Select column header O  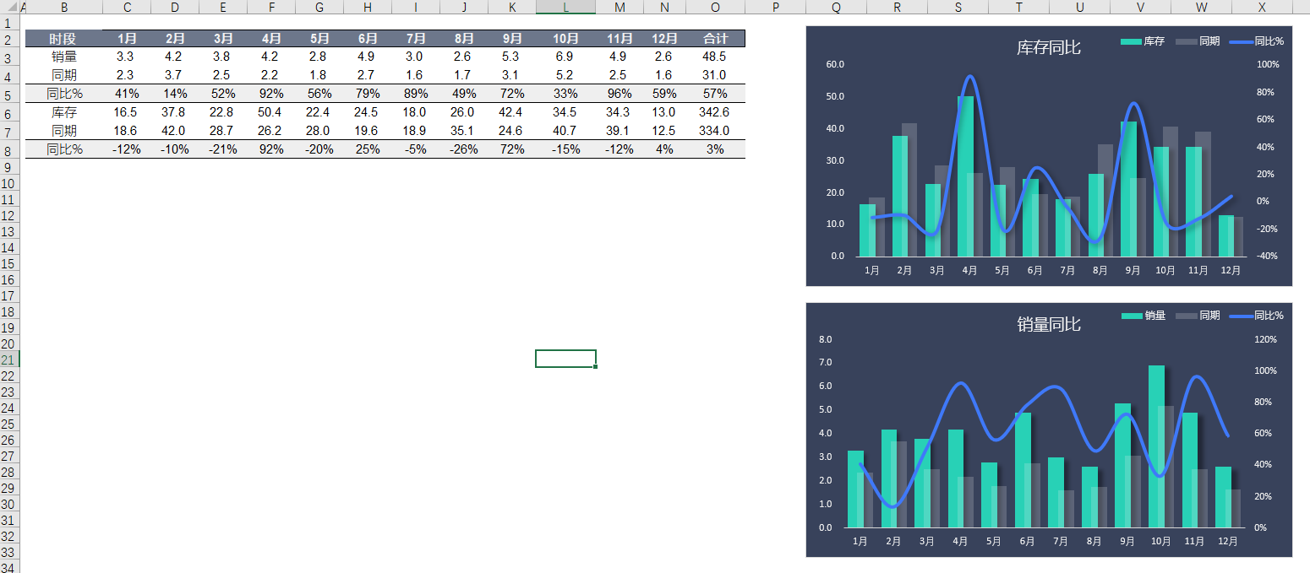point(716,7)
